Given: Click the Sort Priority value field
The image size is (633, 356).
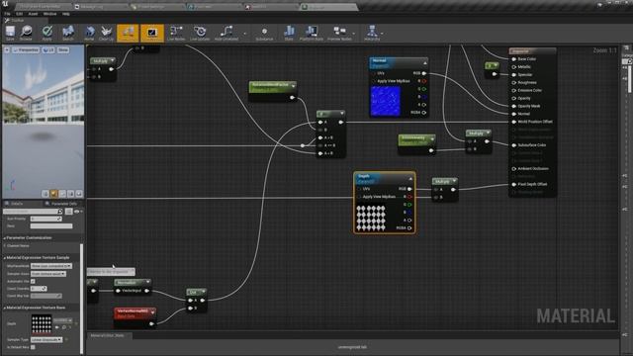Looking at the screenshot, I should [x=46, y=219].
